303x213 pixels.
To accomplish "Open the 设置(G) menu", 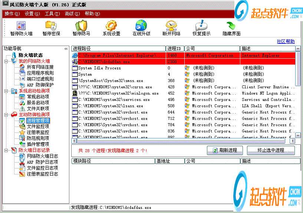I will click(x=32, y=14).
